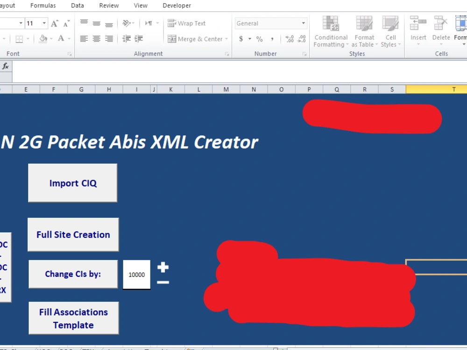Screen dimensions: 467x350
Task: Select column G header
Action: [x=81, y=89]
